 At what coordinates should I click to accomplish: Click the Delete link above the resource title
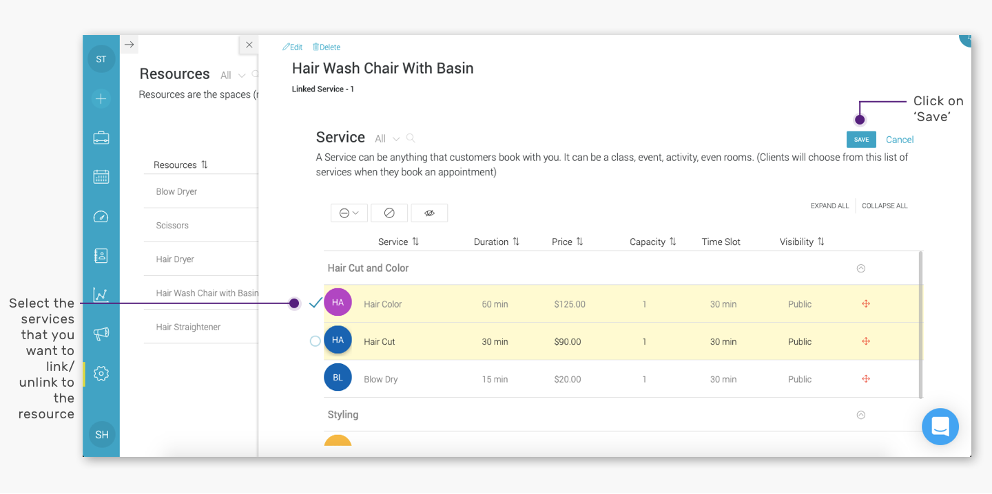(x=327, y=47)
